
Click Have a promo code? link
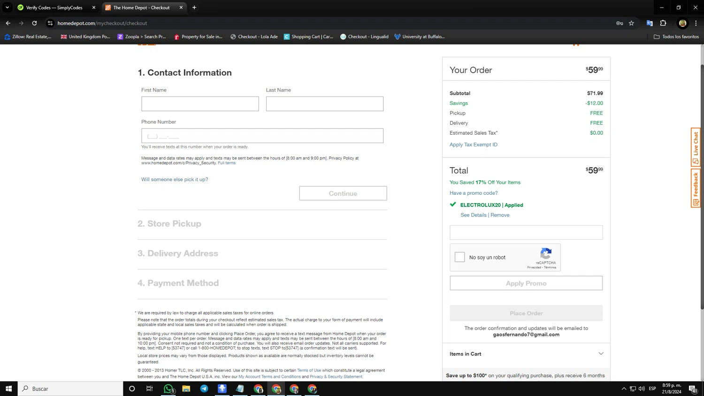click(x=474, y=193)
